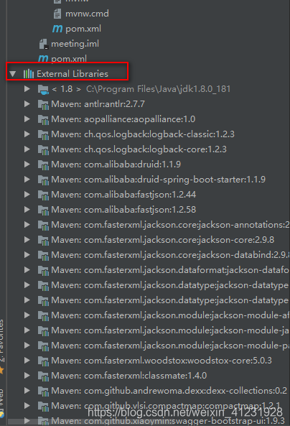Image resolution: width=290 pixels, height=426 pixels.
Task: Select the woodstox-core:5.0.3 entry text
Action: tap(162, 360)
